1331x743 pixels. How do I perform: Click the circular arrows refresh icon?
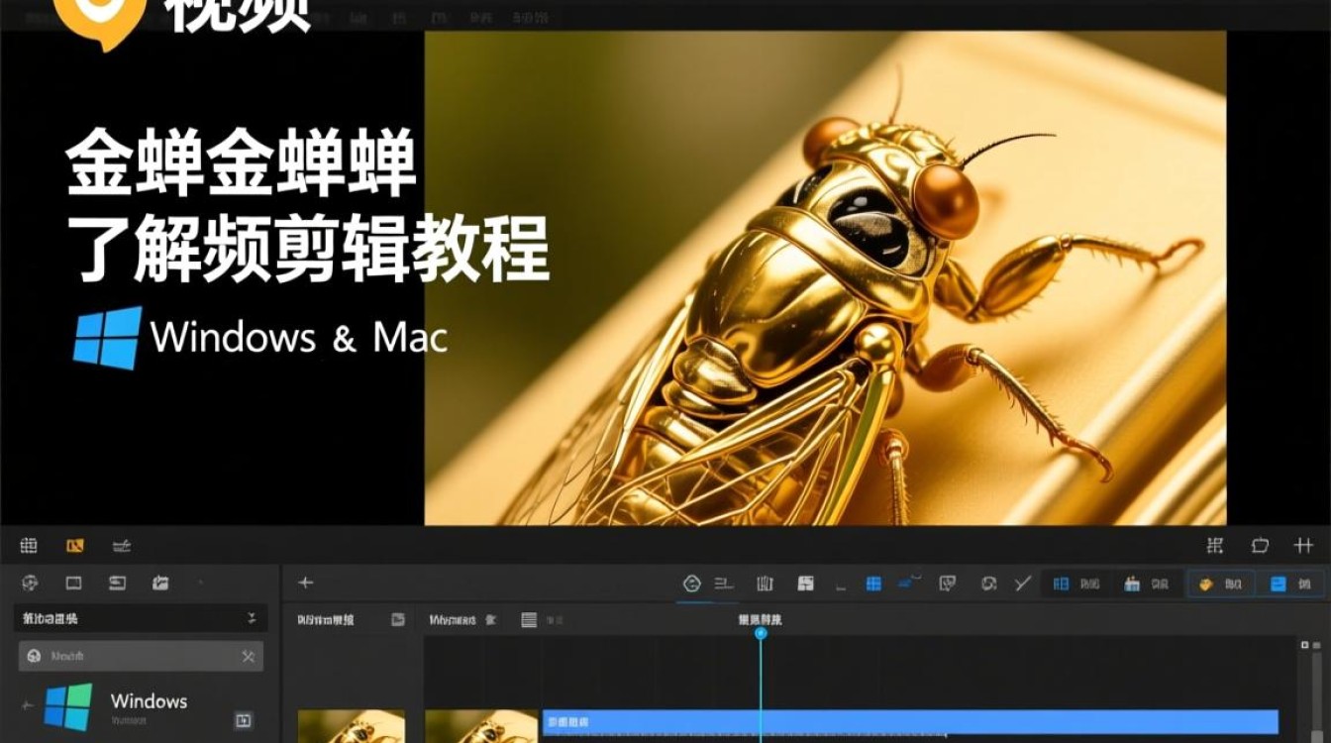[988, 584]
